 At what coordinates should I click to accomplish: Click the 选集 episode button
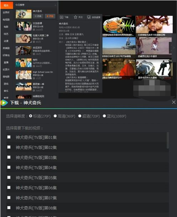(x=38, y=16)
